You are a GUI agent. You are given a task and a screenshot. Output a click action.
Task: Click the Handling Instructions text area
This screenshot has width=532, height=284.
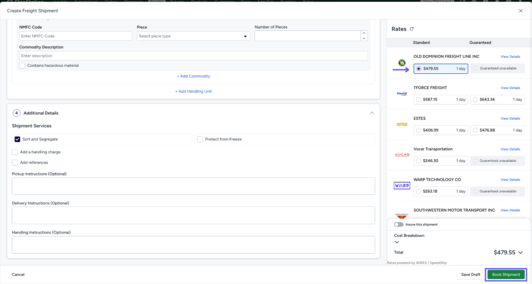[193, 245]
